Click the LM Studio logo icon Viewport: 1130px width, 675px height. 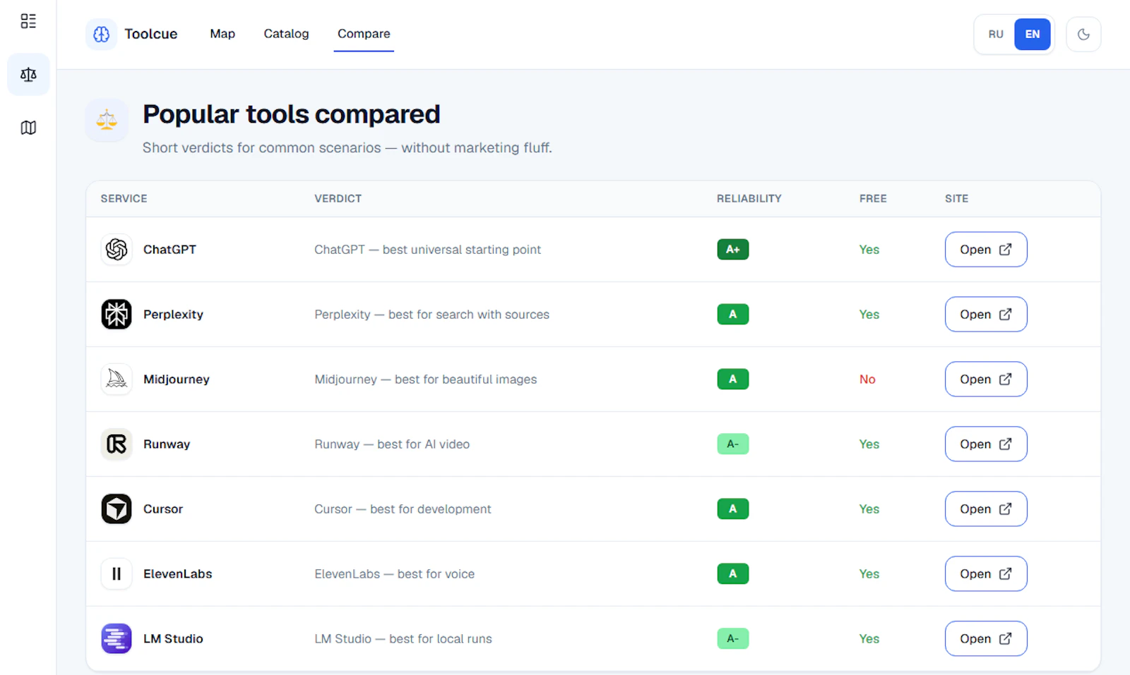click(x=117, y=638)
